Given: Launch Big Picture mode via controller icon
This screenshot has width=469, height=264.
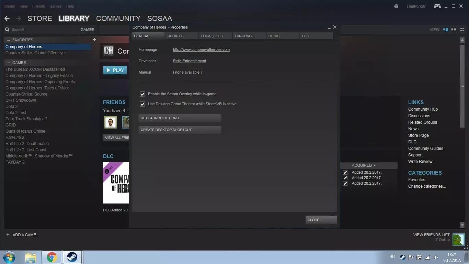Looking at the screenshot, I should 437,6.
